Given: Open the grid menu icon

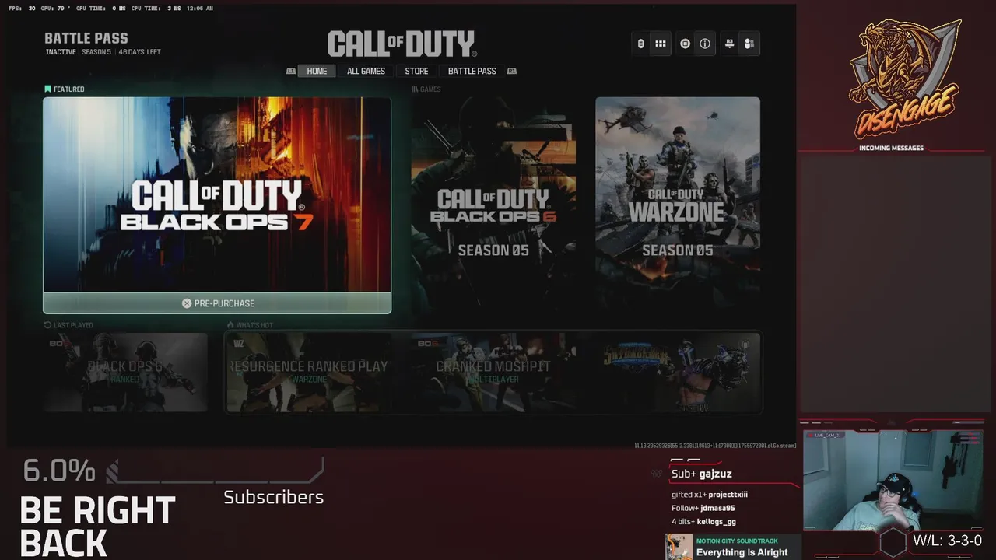Looking at the screenshot, I should point(661,44).
